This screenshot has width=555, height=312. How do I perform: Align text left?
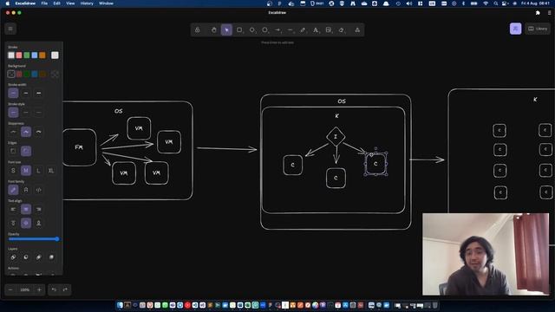pyautogui.click(x=13, y=209)
